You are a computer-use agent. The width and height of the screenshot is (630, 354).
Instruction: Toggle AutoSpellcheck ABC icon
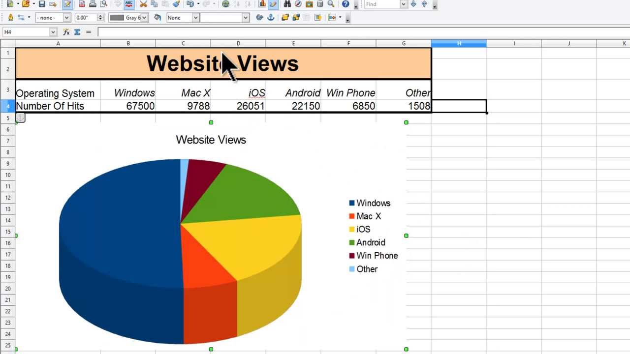tap(129, 4)
